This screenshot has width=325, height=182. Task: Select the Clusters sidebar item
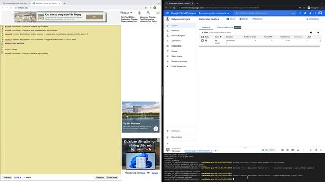click(x=179, y=26)
